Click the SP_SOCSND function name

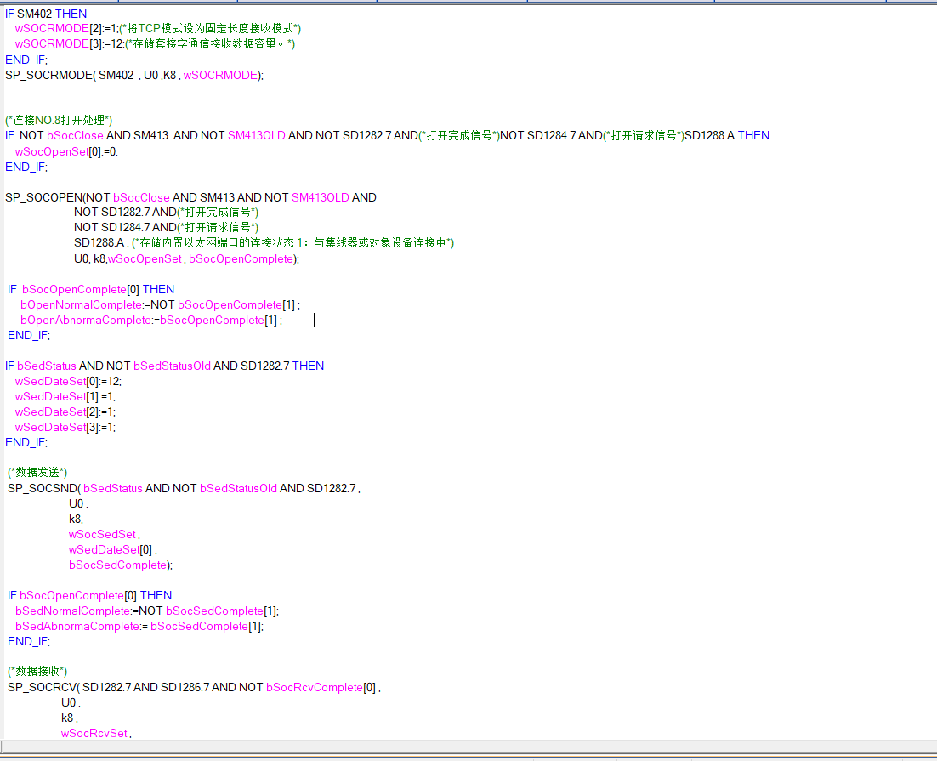point(41,488)
